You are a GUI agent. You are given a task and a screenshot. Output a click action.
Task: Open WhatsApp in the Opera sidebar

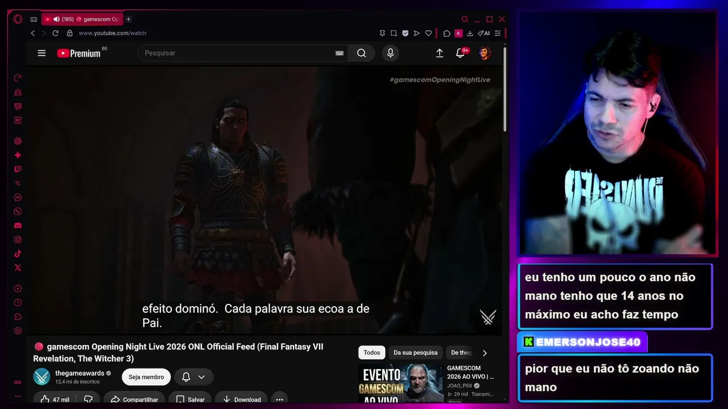18,212
